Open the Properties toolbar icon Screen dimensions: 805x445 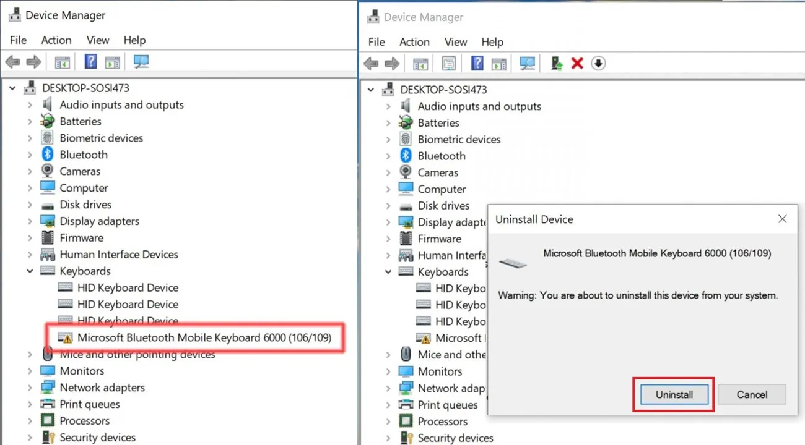pos(448,62)
